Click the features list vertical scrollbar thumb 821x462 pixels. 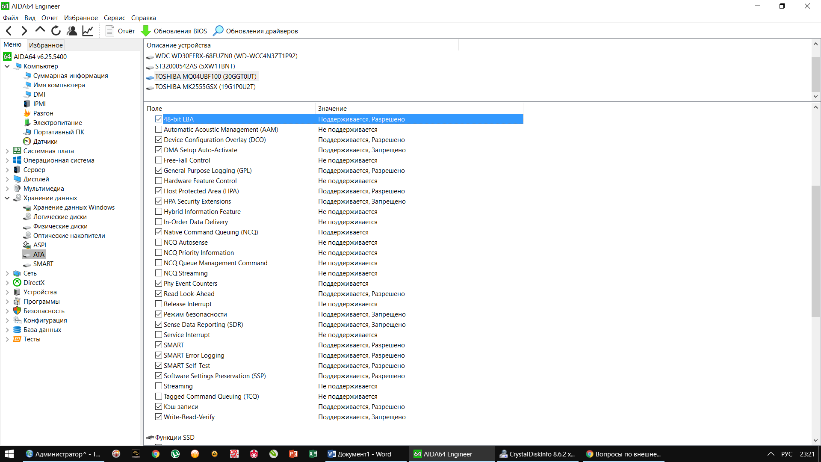click(x=815, y=250)
